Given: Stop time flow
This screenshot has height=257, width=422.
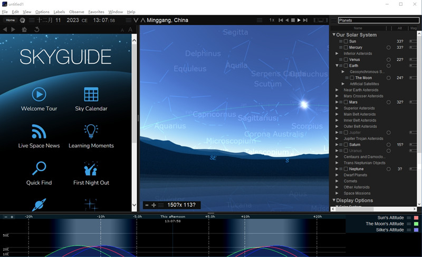Looking at the screenshot, I should click(293, 20).
